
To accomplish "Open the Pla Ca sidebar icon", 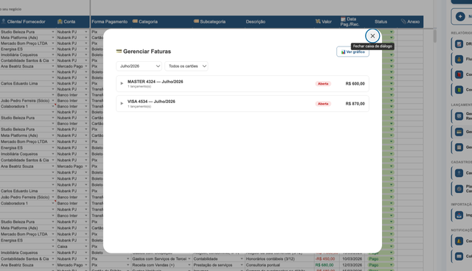I will (459, 189).
